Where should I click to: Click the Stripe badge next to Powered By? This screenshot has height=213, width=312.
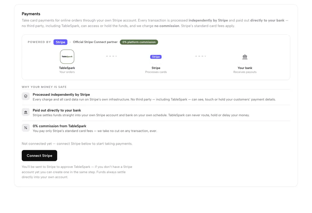coord(60,42)
